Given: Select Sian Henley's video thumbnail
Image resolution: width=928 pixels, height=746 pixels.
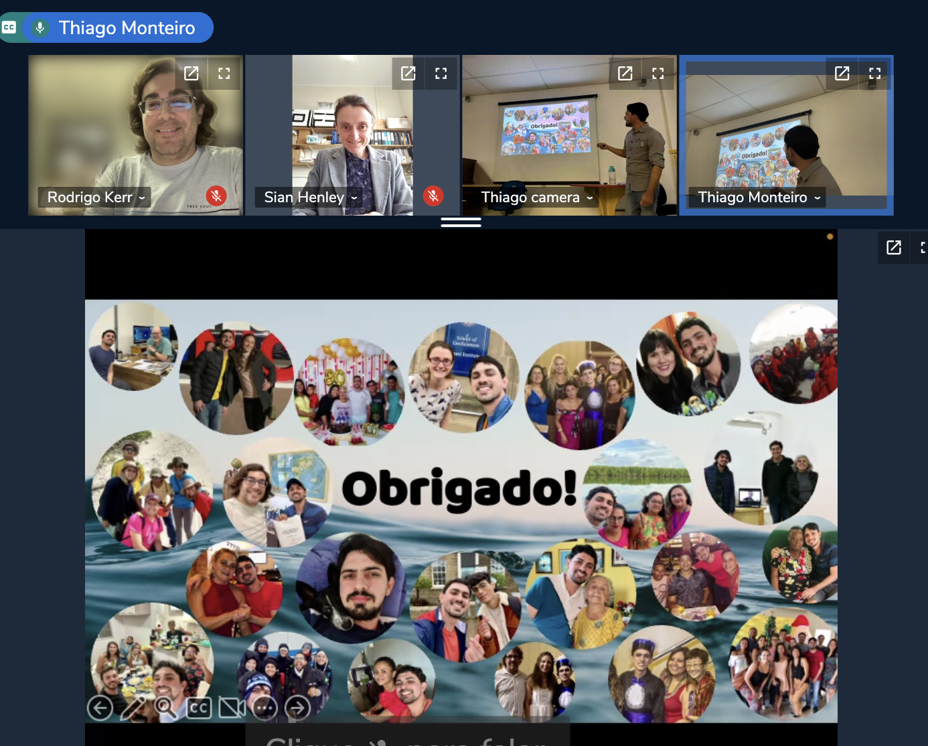Looking at the screenshot, I should point(352,135).
